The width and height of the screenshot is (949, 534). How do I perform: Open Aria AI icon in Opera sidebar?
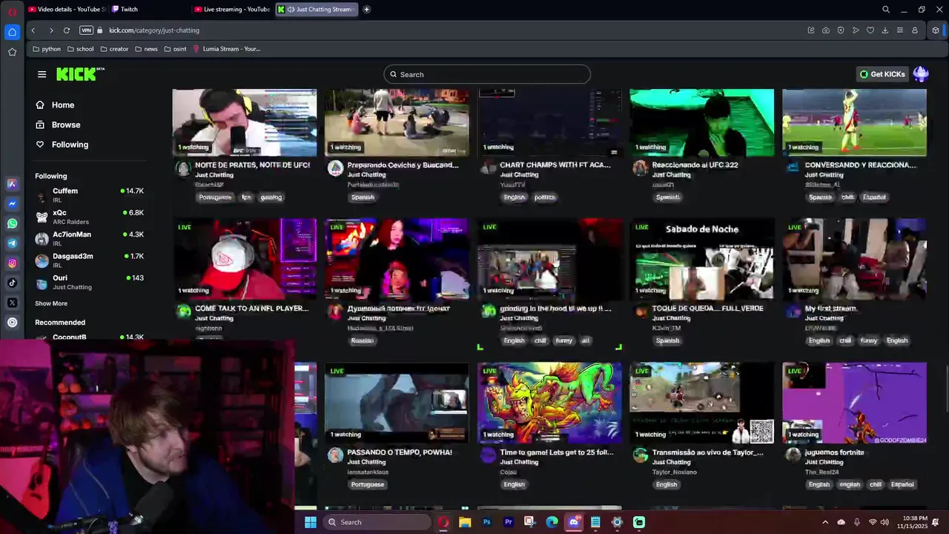coord(12,183)
